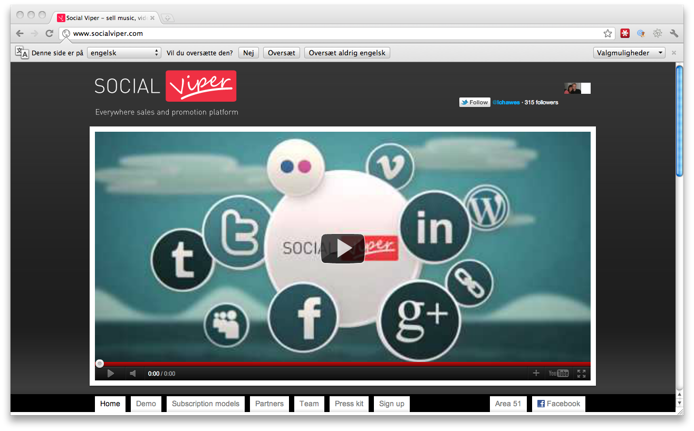694x431 pixels.
Task: Bookmark page with the star icon
Action: (608, 33)
